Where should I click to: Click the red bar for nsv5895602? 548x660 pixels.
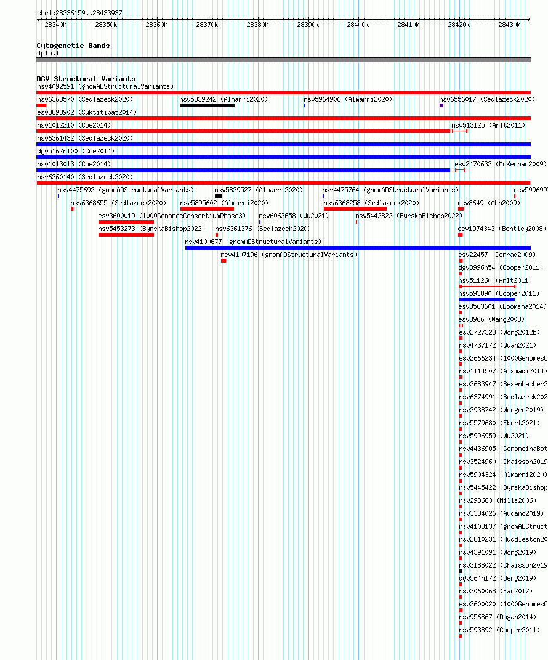pyautogui.click(x=207, y=209)
